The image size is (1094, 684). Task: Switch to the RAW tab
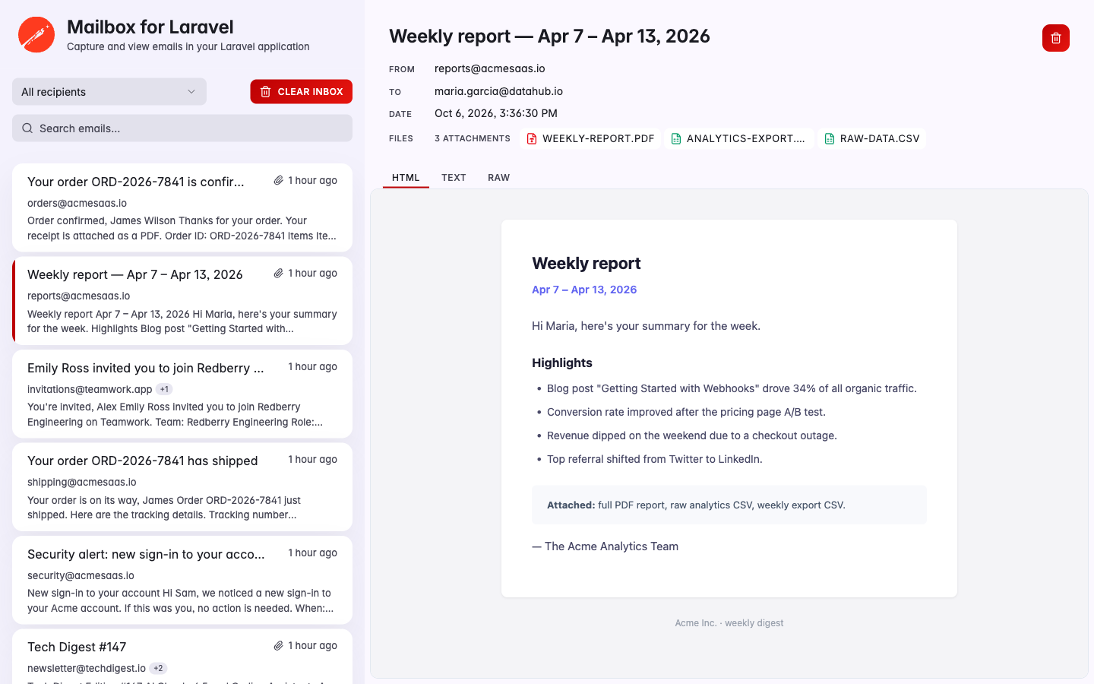click(x=498, y=178)
